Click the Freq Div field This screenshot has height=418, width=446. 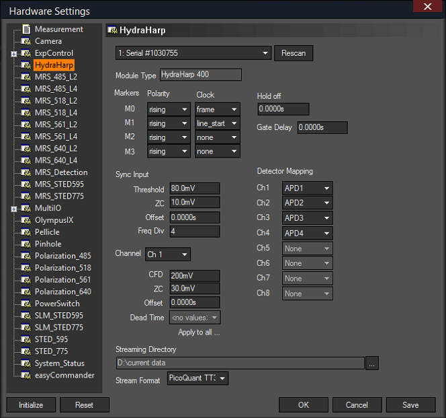(x=195, y=232)
